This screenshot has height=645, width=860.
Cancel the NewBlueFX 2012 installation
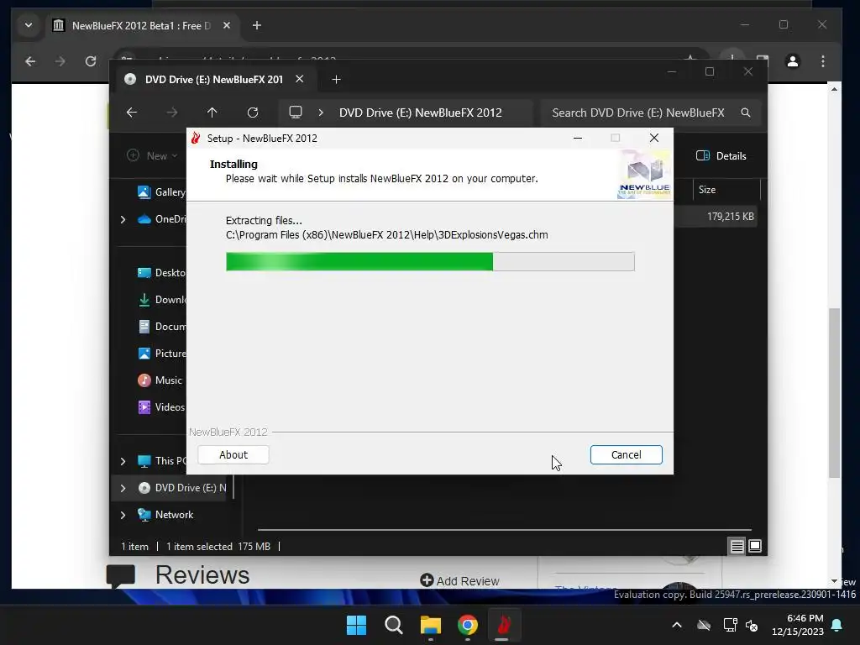point(626,454)
